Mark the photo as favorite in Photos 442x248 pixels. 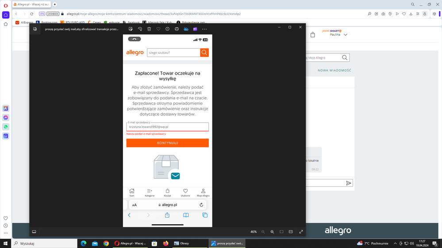(x=158, y=29)
